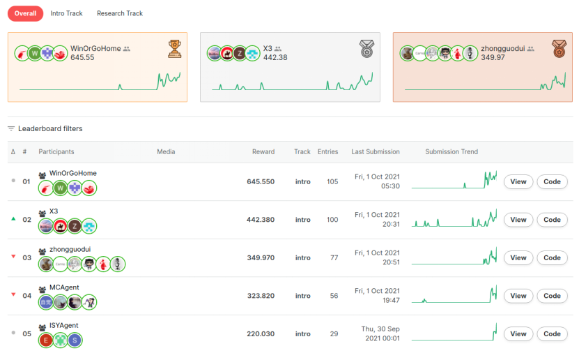579x353 pixels.
Task: Click the blue S avatar in ISYAgent row
Action: click(x=75, y=340)
